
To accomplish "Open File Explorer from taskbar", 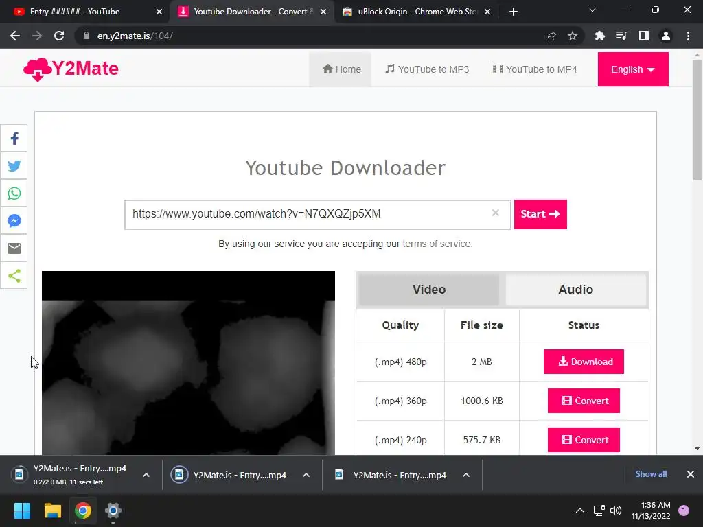I will click(x=52, y=511).
